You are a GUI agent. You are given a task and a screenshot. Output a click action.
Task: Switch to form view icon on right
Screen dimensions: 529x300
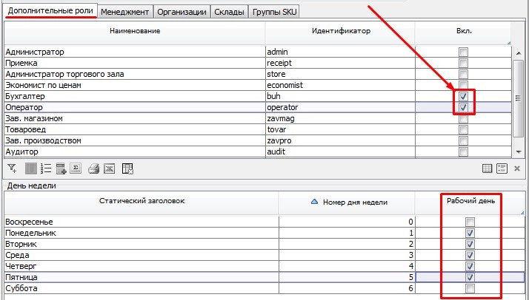pyautogui.click(x=502, y=168)
